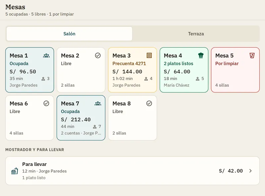The image size is (265, 196).
Task: Click the free checkmark icon on Mesa 8
Action: [x=149, y=103]
